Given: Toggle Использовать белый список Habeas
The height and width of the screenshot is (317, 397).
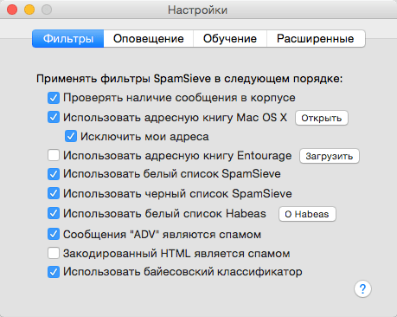Looking at the screenshot, I should (x=54, y=213).
